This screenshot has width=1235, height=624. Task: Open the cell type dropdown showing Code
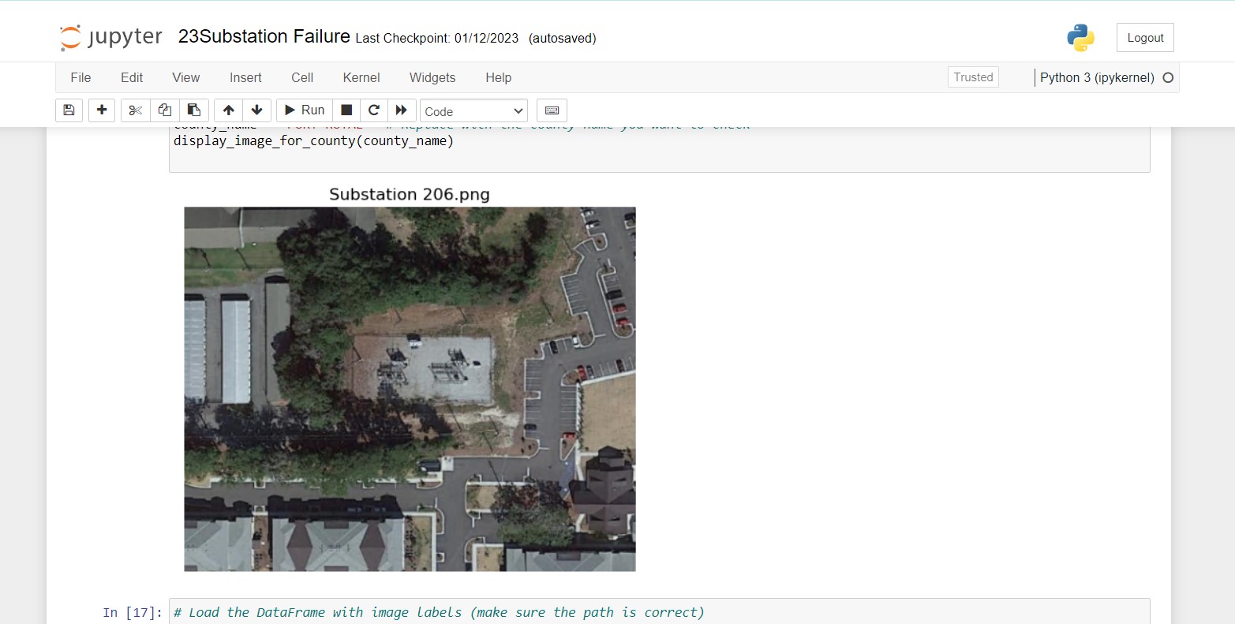tap(473, 110)
